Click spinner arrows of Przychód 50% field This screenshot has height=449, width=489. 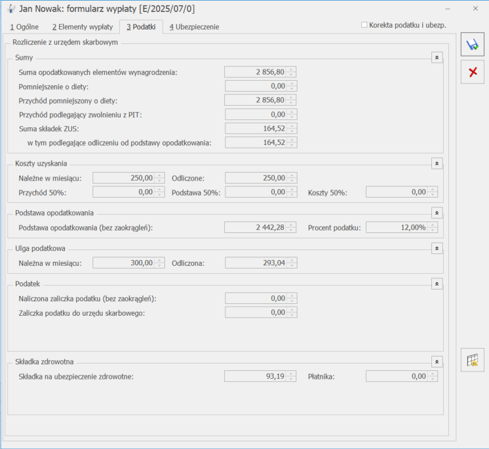pos(159,192)
